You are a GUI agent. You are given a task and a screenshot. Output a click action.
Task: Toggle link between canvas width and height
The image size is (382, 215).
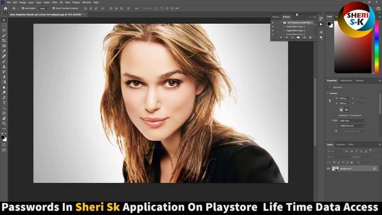click(x=329, y=100)
